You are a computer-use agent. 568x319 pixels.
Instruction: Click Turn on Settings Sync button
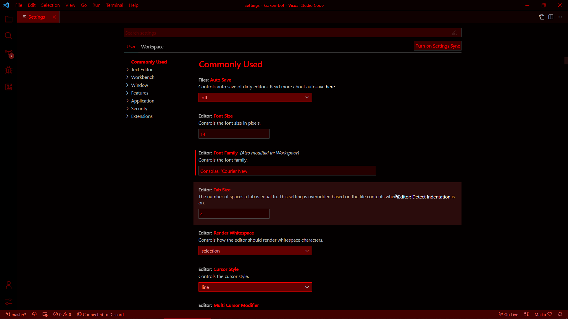[x=437, y=46]
